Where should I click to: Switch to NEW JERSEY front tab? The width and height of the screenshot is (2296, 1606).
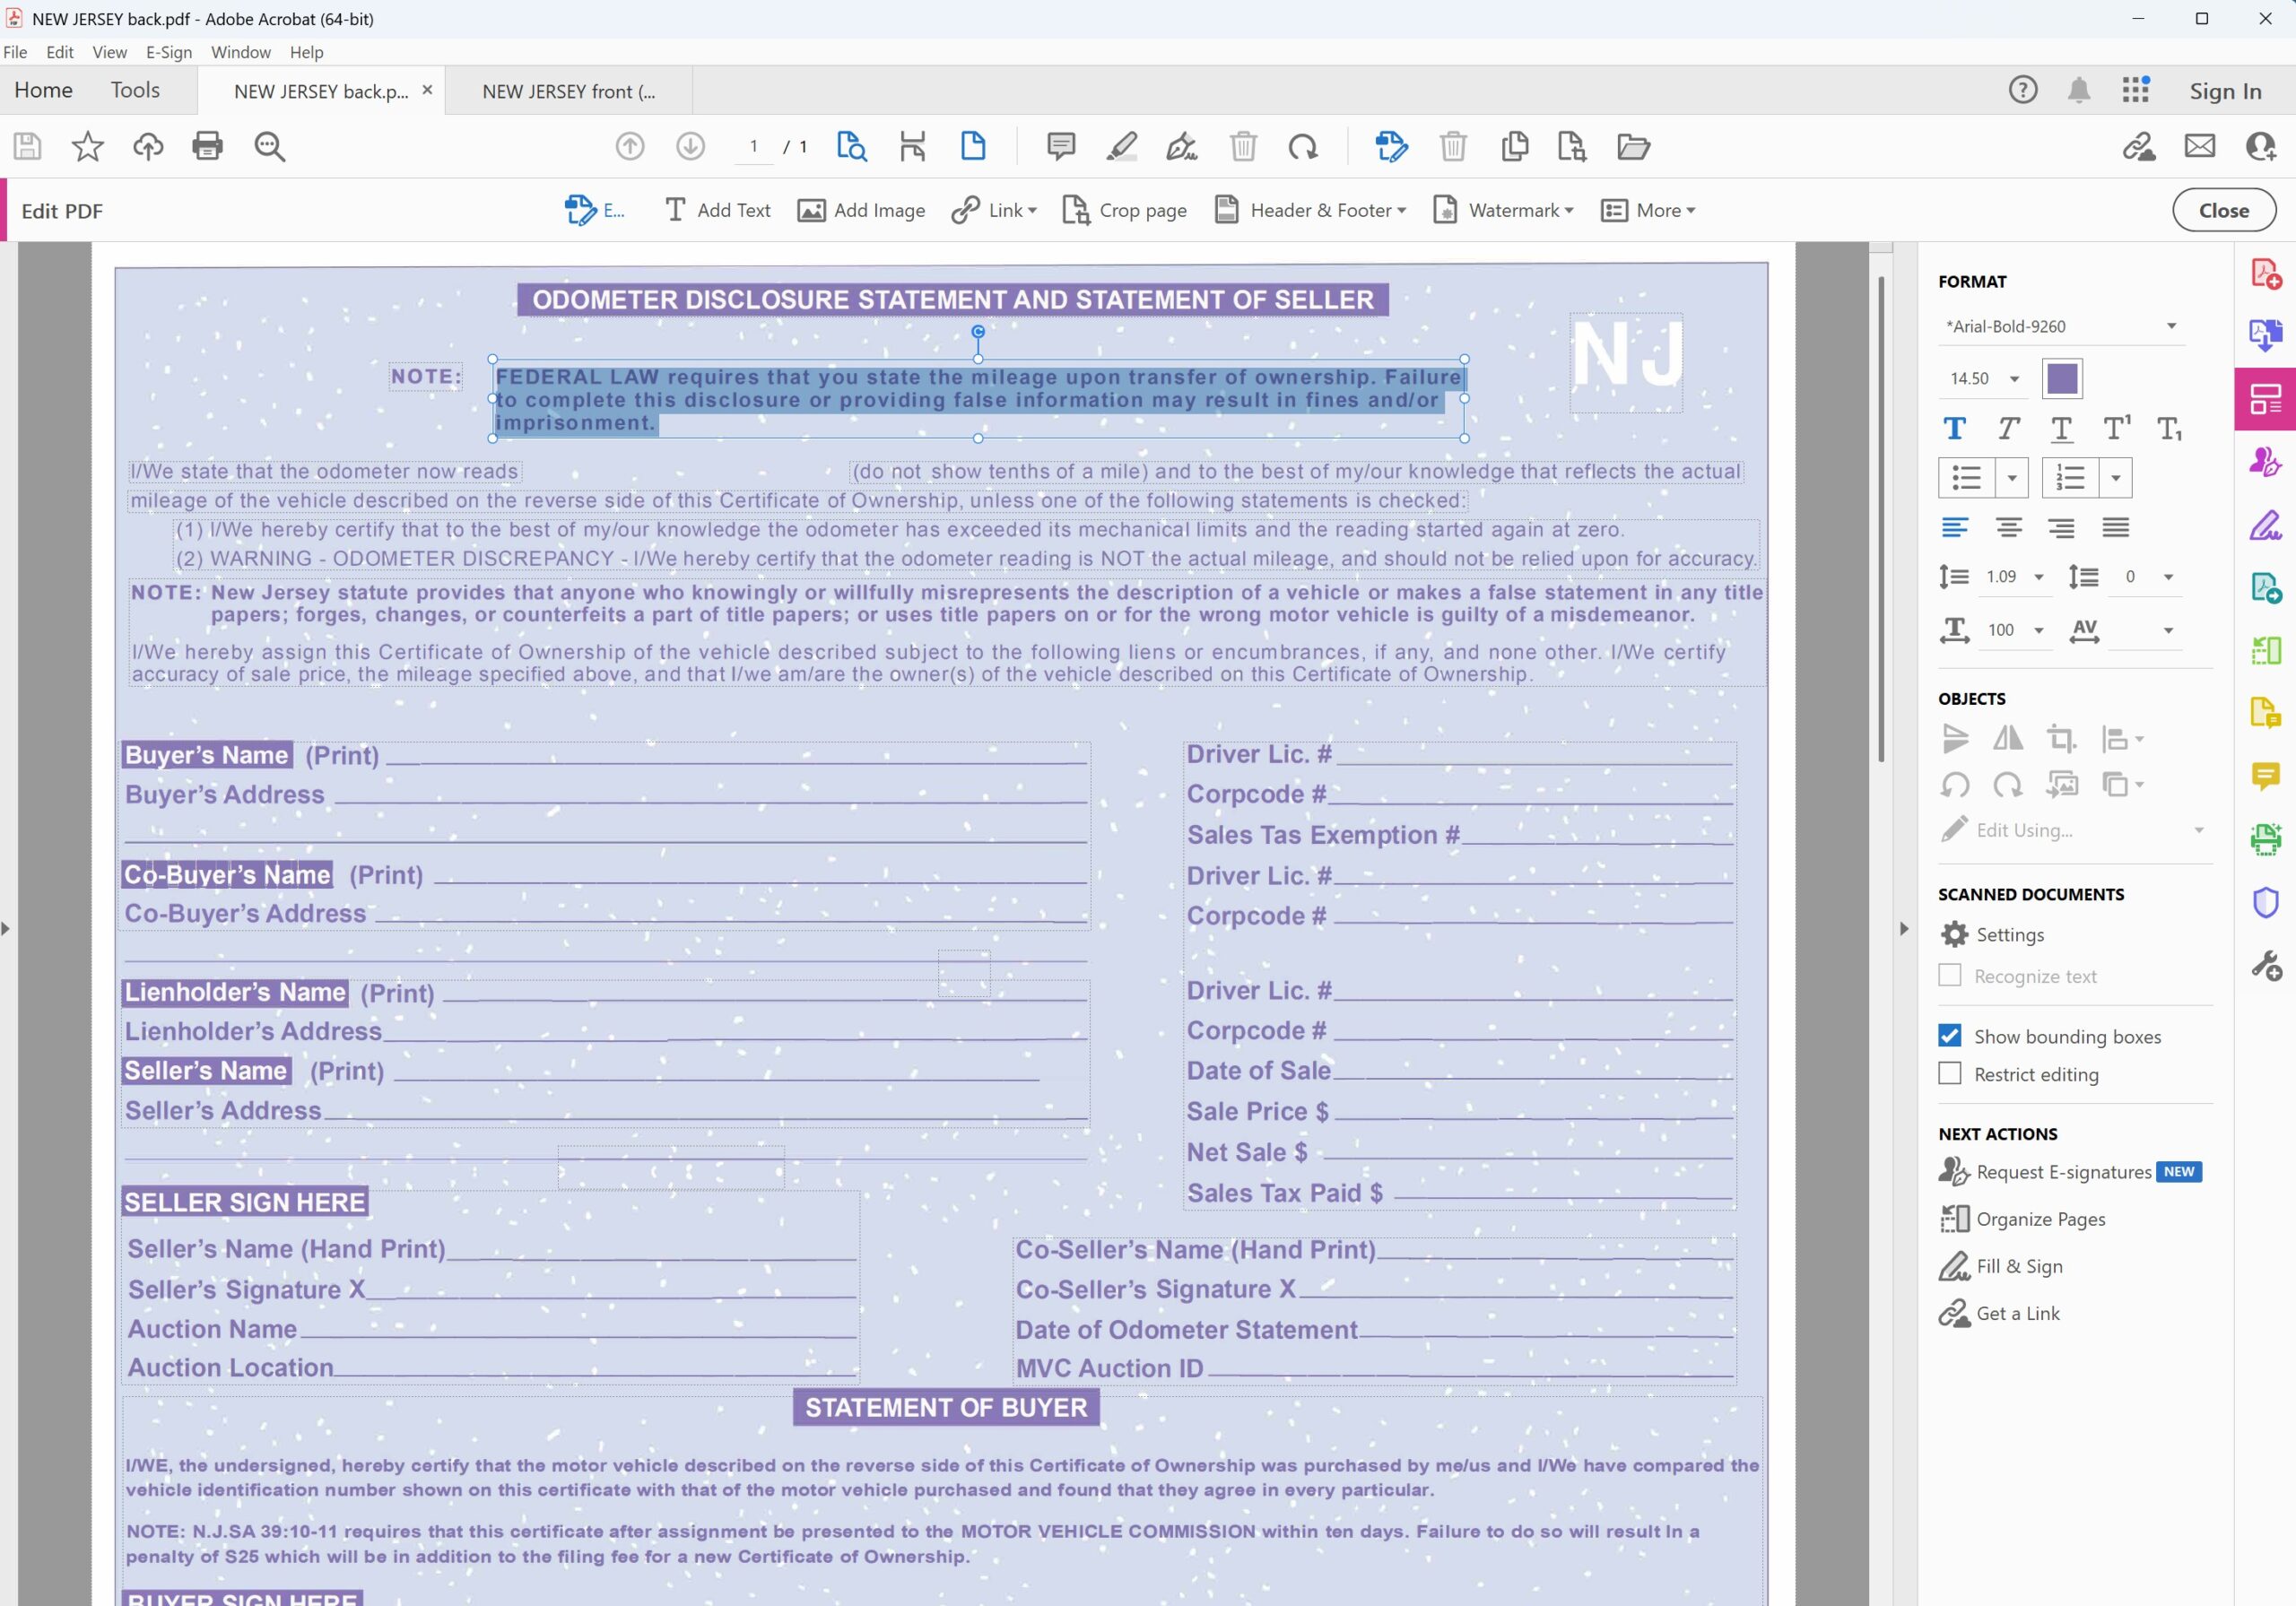[x=568, y=91]
